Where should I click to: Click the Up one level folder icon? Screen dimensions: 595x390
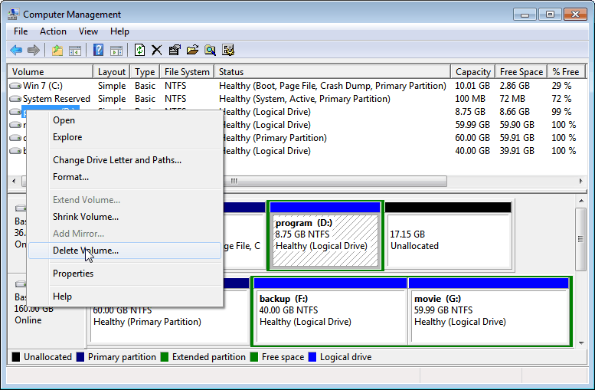[x=57, y=50]
